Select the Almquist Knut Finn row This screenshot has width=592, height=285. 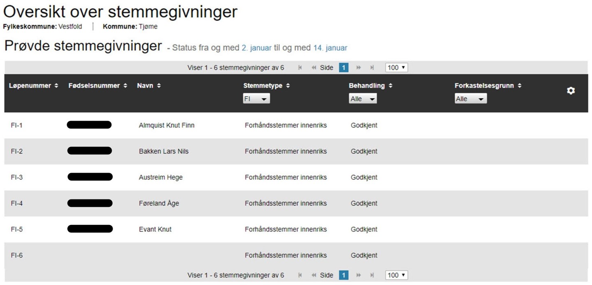pyautogui.click(x=166, y=125)
